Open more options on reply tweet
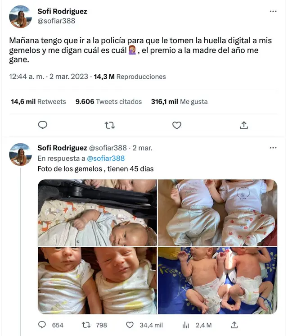 point(273,148)
